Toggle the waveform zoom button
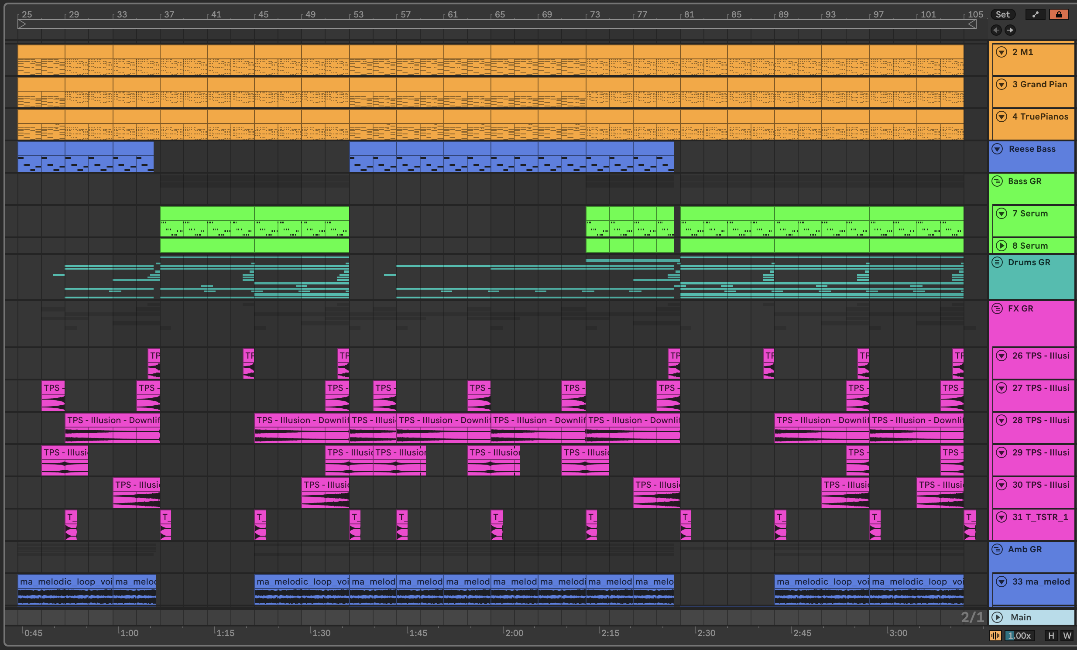1077x650 pixels. click(995, 636)
